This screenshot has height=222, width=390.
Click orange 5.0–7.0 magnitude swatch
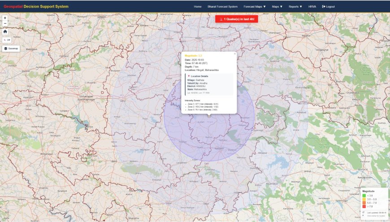(x=364, y=203)
